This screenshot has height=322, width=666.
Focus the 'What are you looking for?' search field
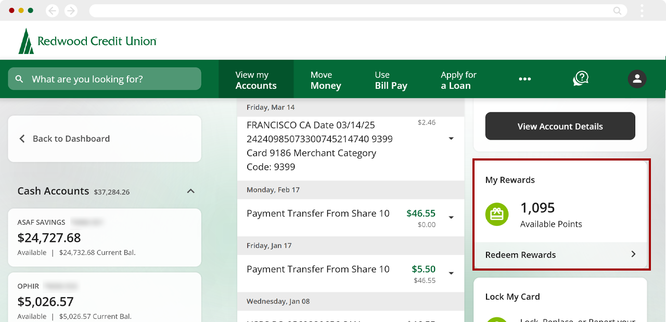tap(105, 79)
